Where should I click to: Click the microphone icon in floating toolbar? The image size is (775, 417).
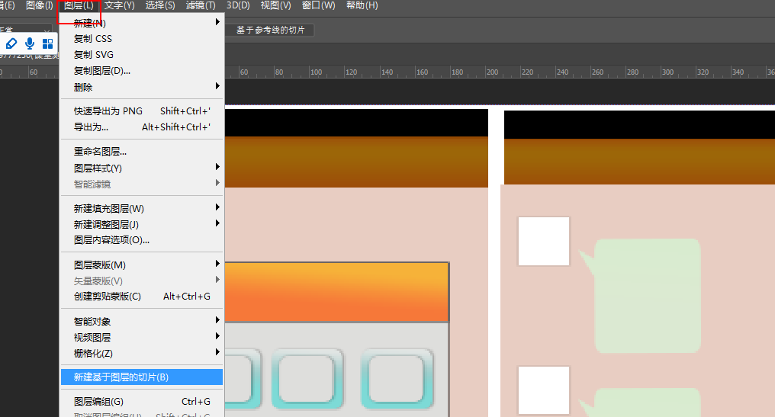[30, 43]
